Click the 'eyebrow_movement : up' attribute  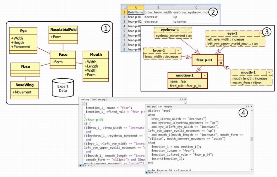[x=173, y=36]
